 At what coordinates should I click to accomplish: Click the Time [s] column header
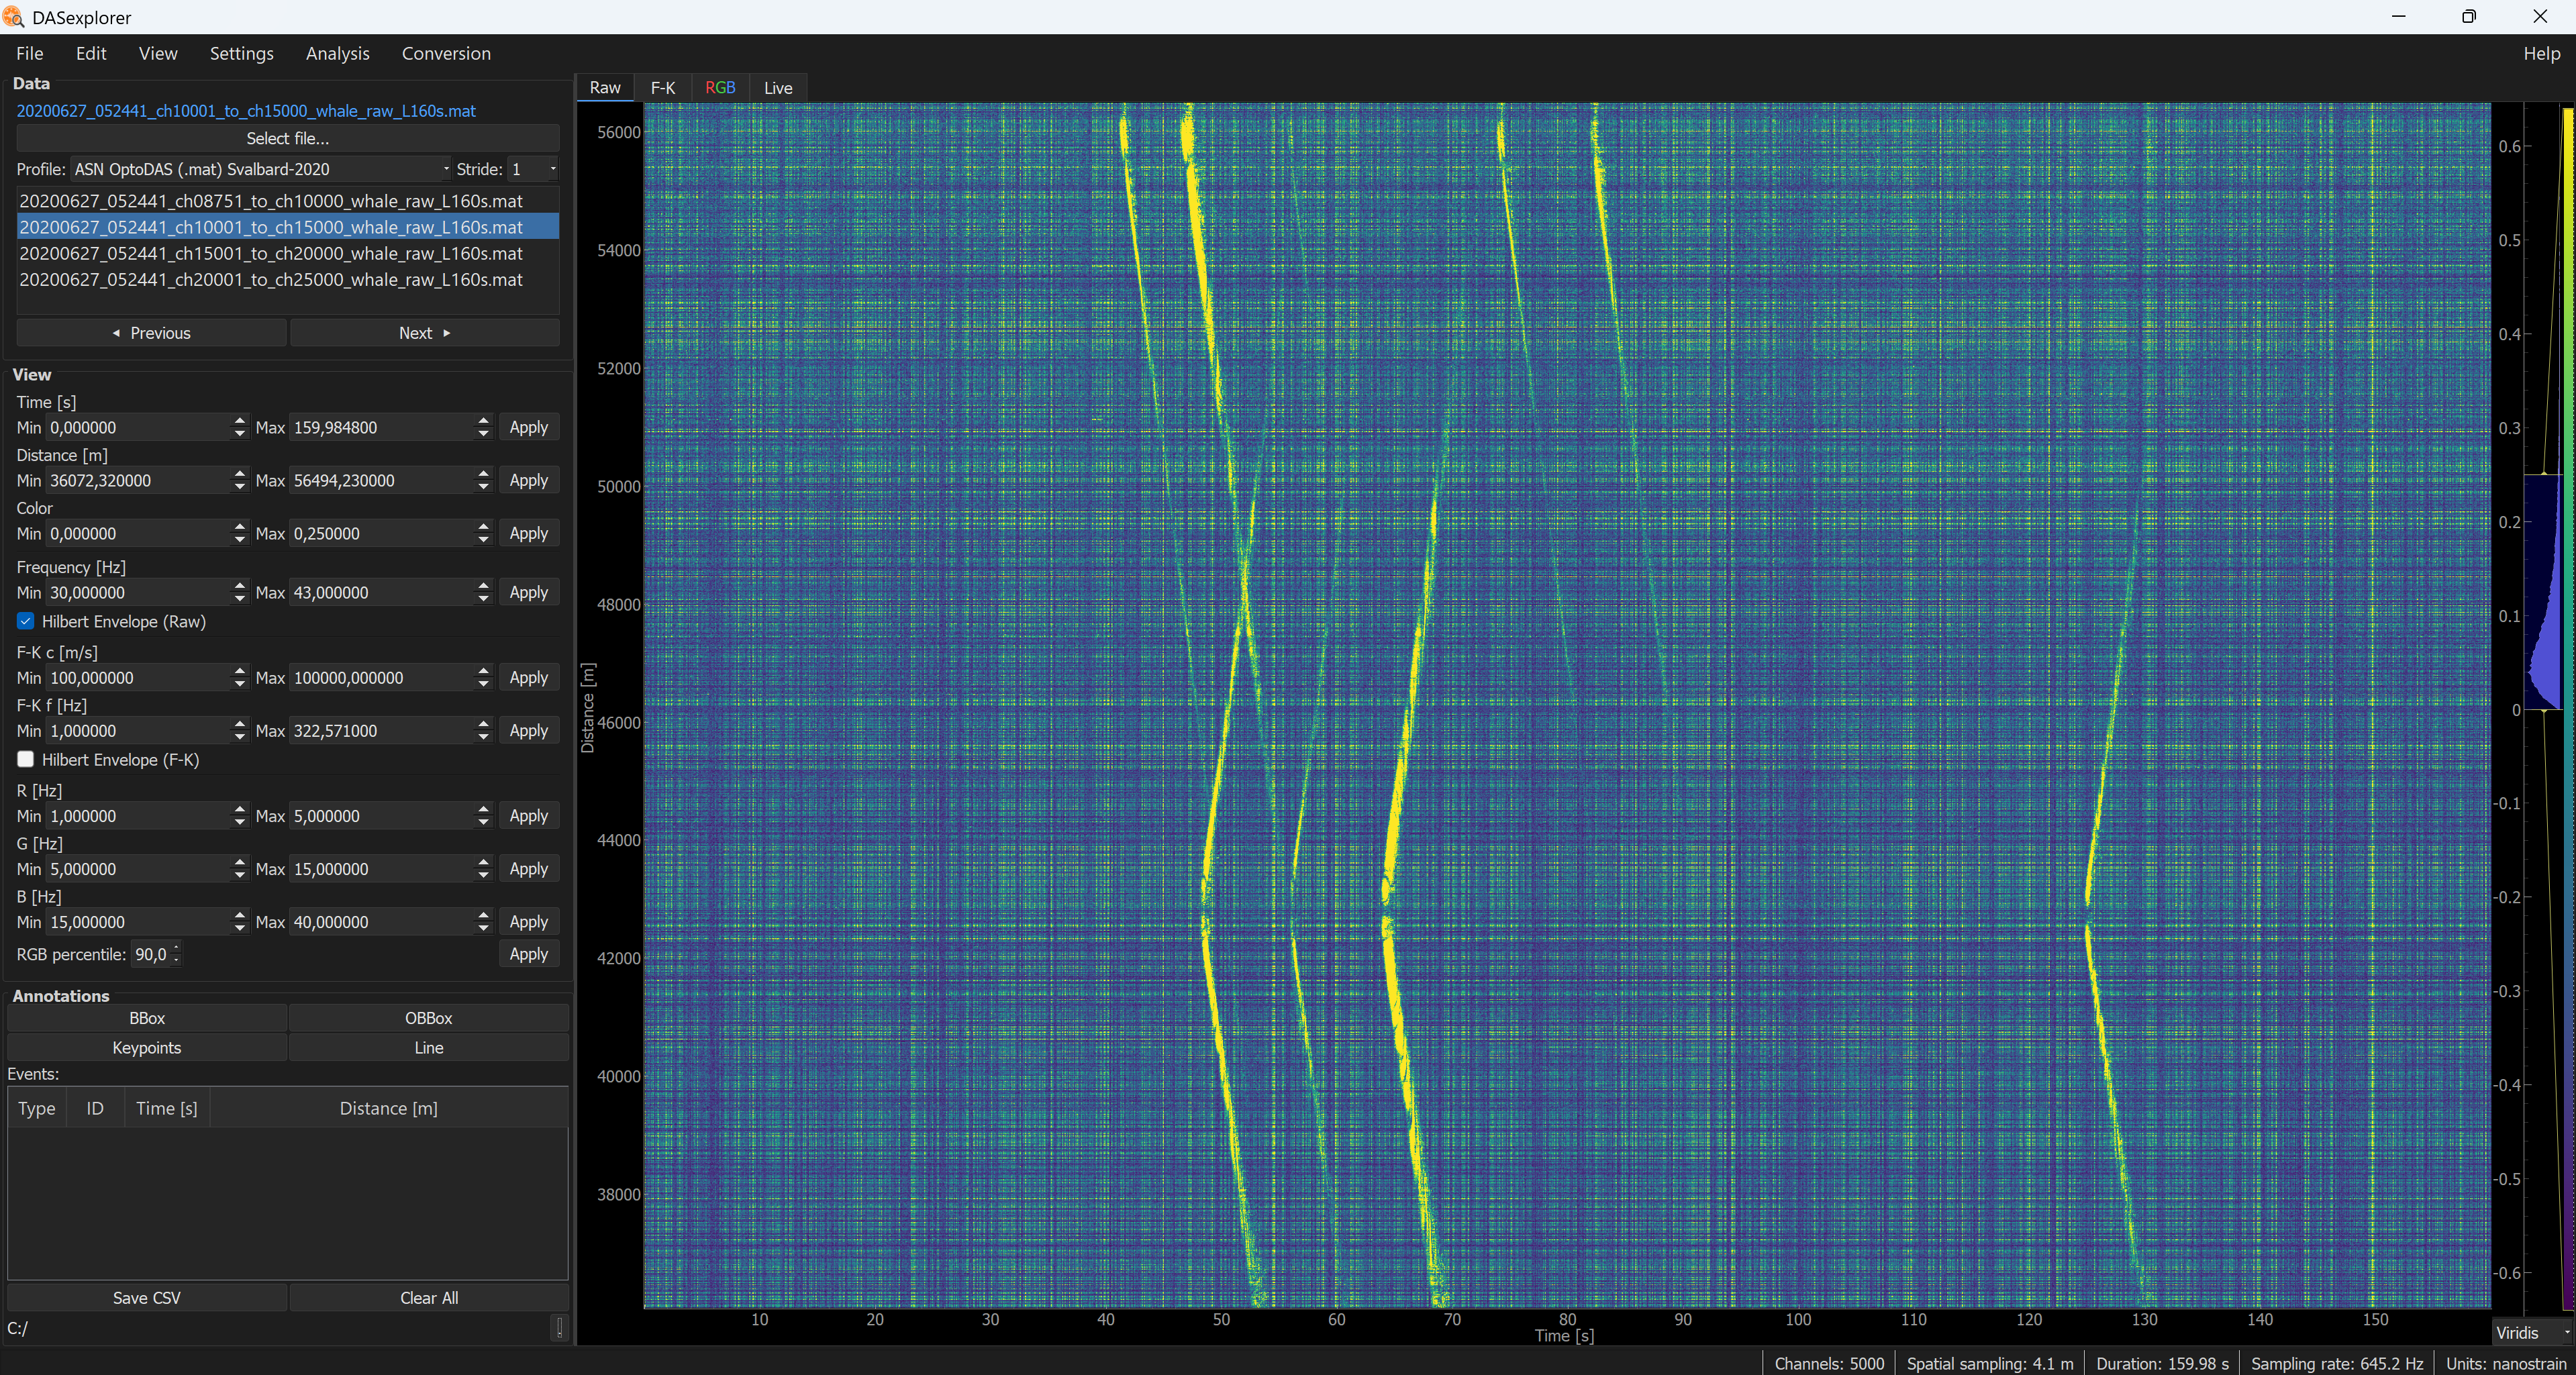167,1108
